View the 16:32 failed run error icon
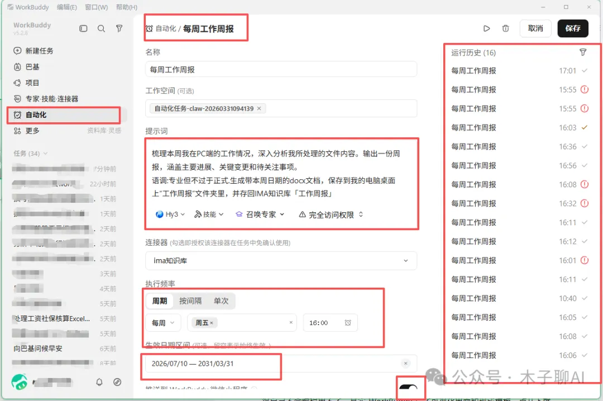Image resolution: width=603 pixels, height=401 pixels. coord(585,203)
